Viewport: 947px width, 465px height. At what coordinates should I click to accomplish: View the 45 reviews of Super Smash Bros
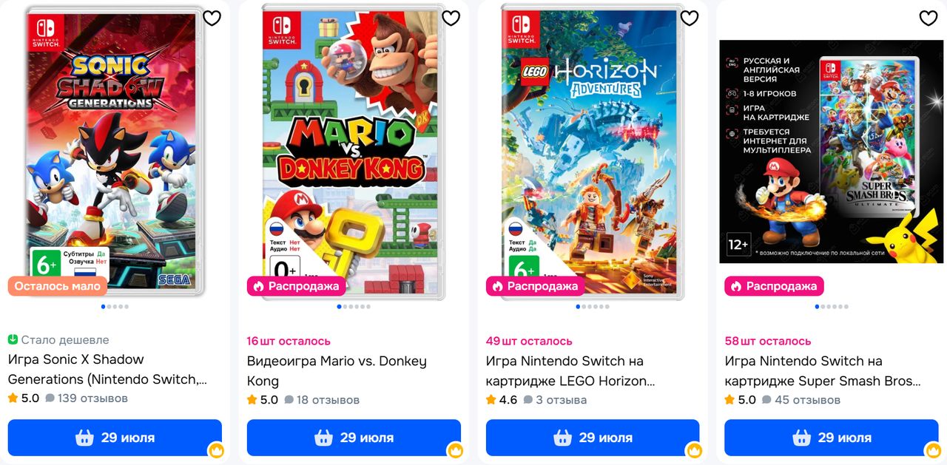coord(801,400)
